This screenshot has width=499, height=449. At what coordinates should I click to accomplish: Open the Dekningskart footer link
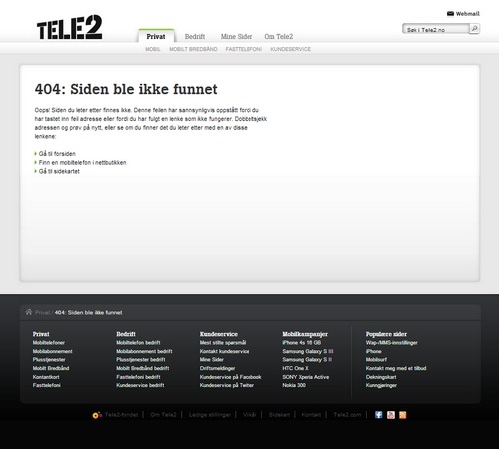coord(381,377)
